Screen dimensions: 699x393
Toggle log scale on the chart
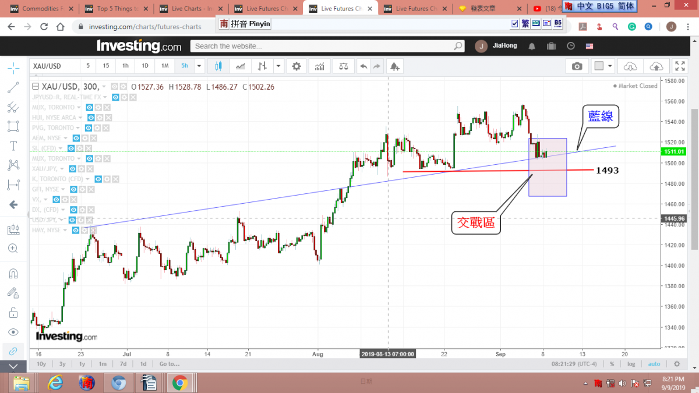(631, 364)
